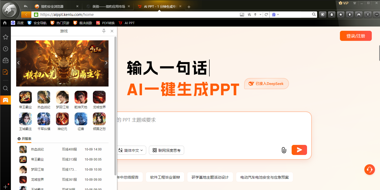Viewport: 380px width, 190px height.
Task: Open the 简体中文 language dropdown
Action: coord(131,150)
